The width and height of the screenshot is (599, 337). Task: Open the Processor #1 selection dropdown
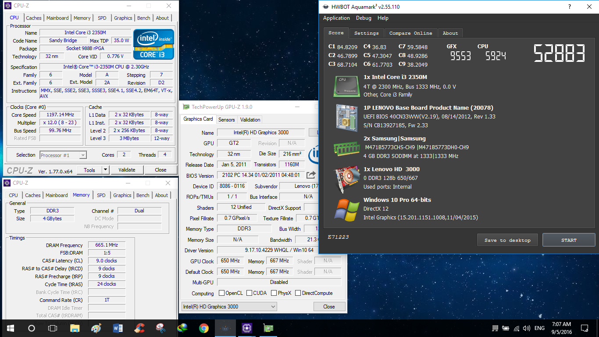63,155
